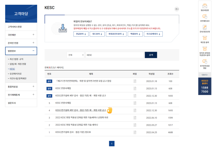
Task: Open the 검사/점검신청 wrench icon
Action: tap(205, 27)
